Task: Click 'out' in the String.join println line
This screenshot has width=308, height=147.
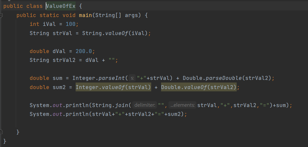Action: (57, 105)
